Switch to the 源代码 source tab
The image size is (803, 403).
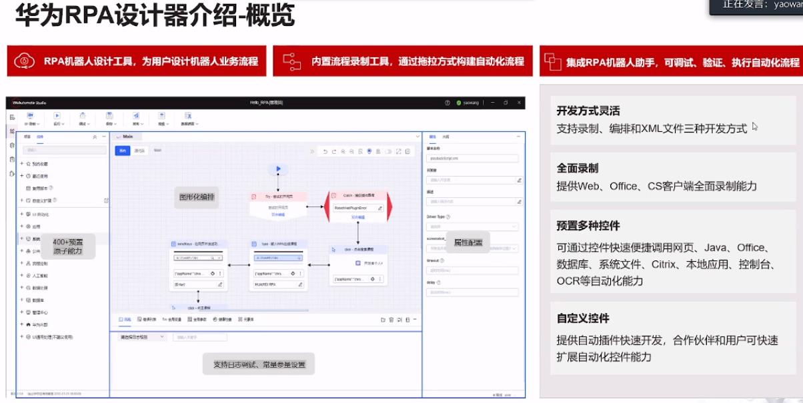coord(139,151)
